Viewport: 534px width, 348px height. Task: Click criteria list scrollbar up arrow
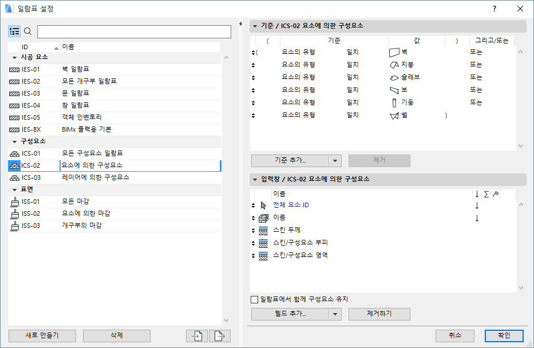[521, 52]
